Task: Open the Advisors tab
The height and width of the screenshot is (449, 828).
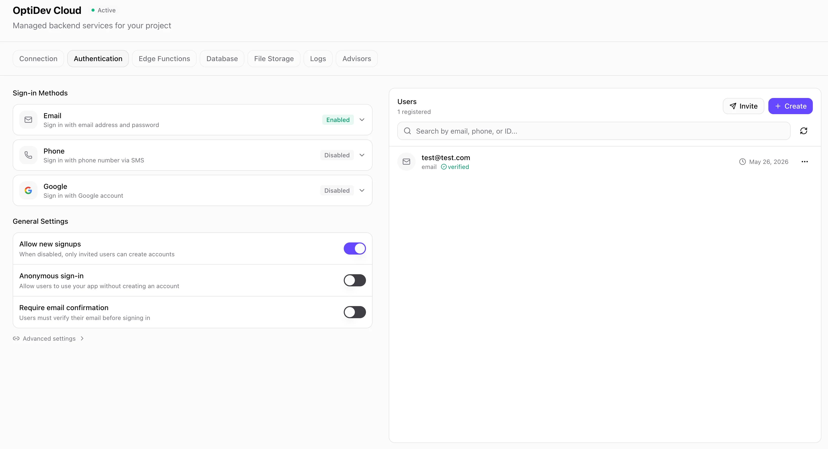Action: coord(356,58)
